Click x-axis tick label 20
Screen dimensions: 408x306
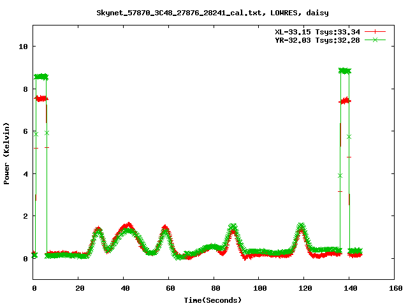coord(80,288)
